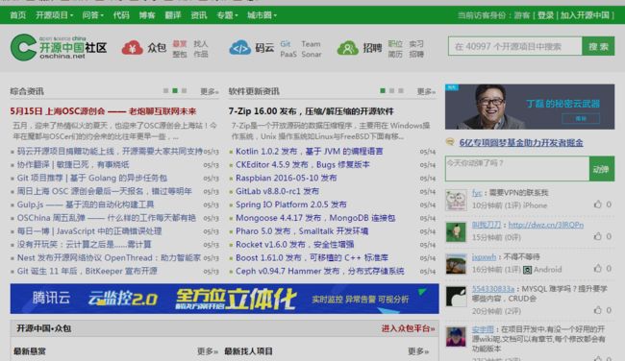Open 博客 in the top navigation
The height and width of the screenshot is (361, 625).
147,15
